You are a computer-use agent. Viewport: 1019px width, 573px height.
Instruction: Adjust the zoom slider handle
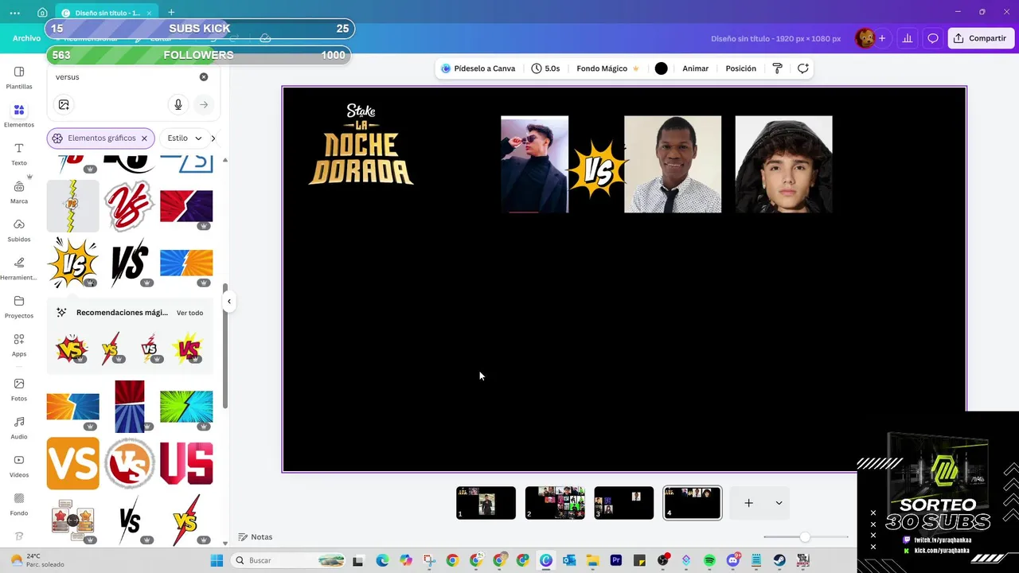(805, 537)
